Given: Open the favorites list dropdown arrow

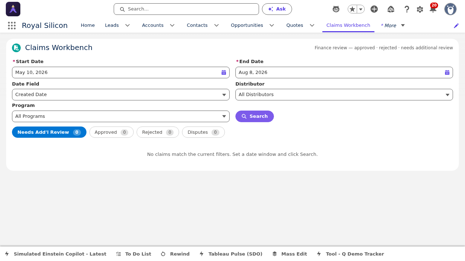Looking at the screenshot, I should pos(361,9).
